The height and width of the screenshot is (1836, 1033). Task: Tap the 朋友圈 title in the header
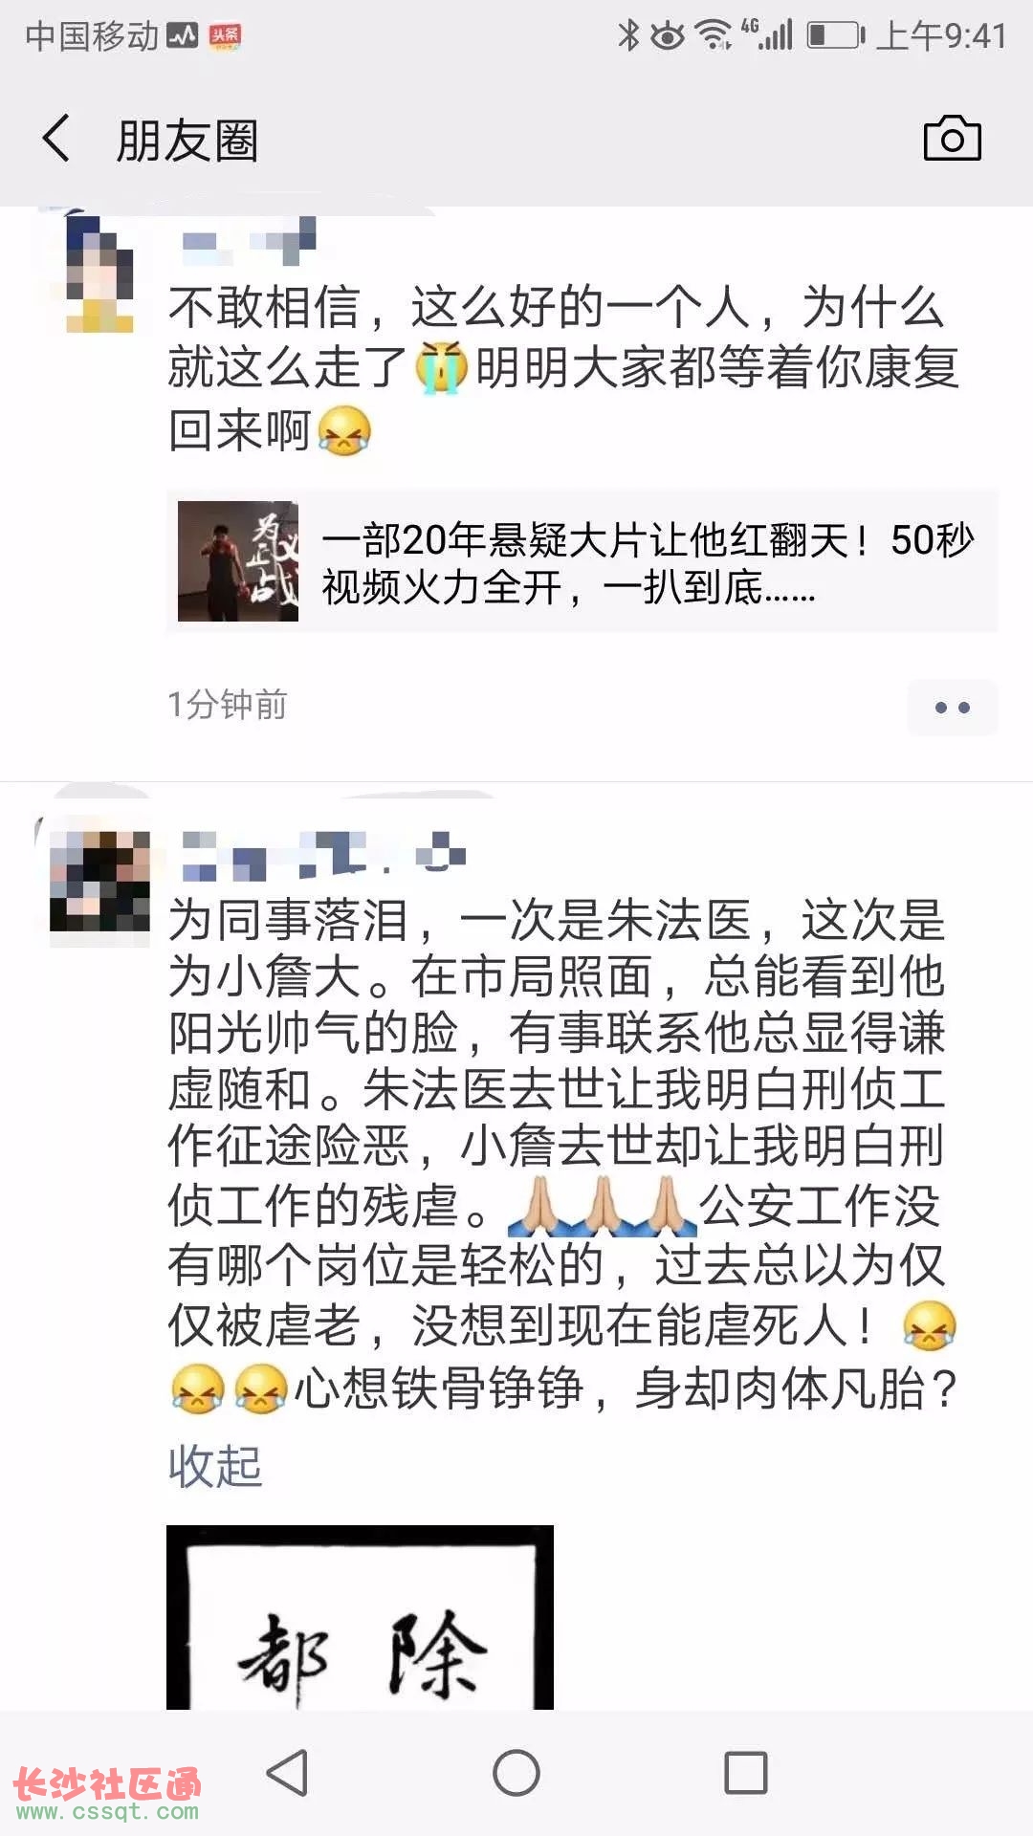coord(187,141)
